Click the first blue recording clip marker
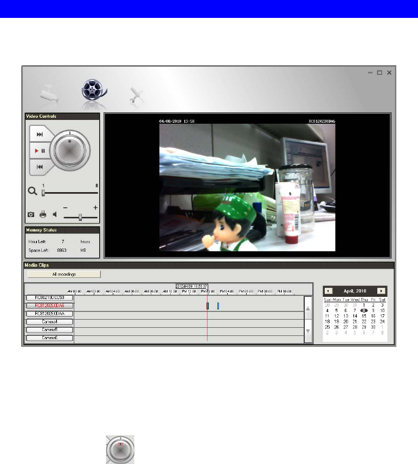 pyautogui.click(x=208, y=306)
